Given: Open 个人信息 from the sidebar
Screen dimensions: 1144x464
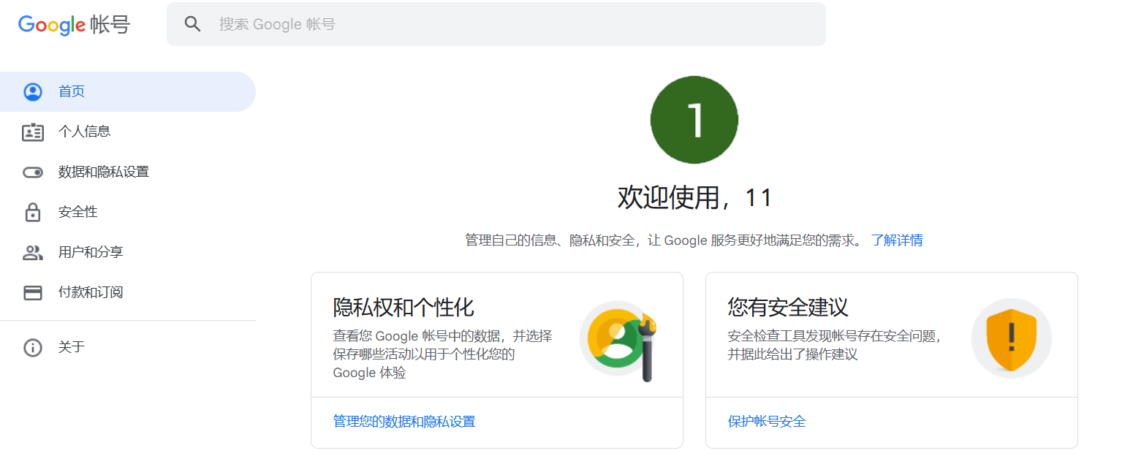Looking at the screenshot, I should (128, 132).
